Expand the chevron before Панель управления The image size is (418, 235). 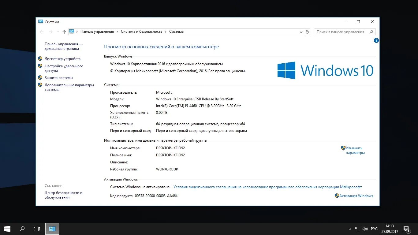(77, 32)
